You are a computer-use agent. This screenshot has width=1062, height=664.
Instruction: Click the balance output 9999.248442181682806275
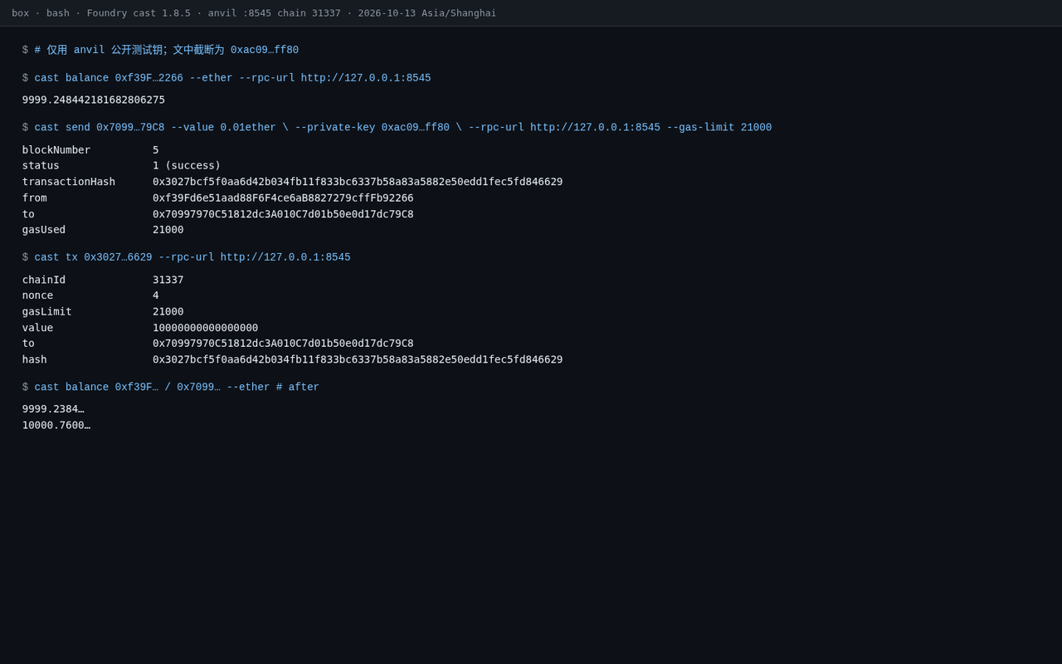click(x=94, y=100)
